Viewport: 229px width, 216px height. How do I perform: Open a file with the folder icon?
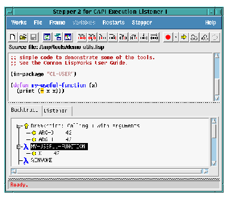[23, 37]
